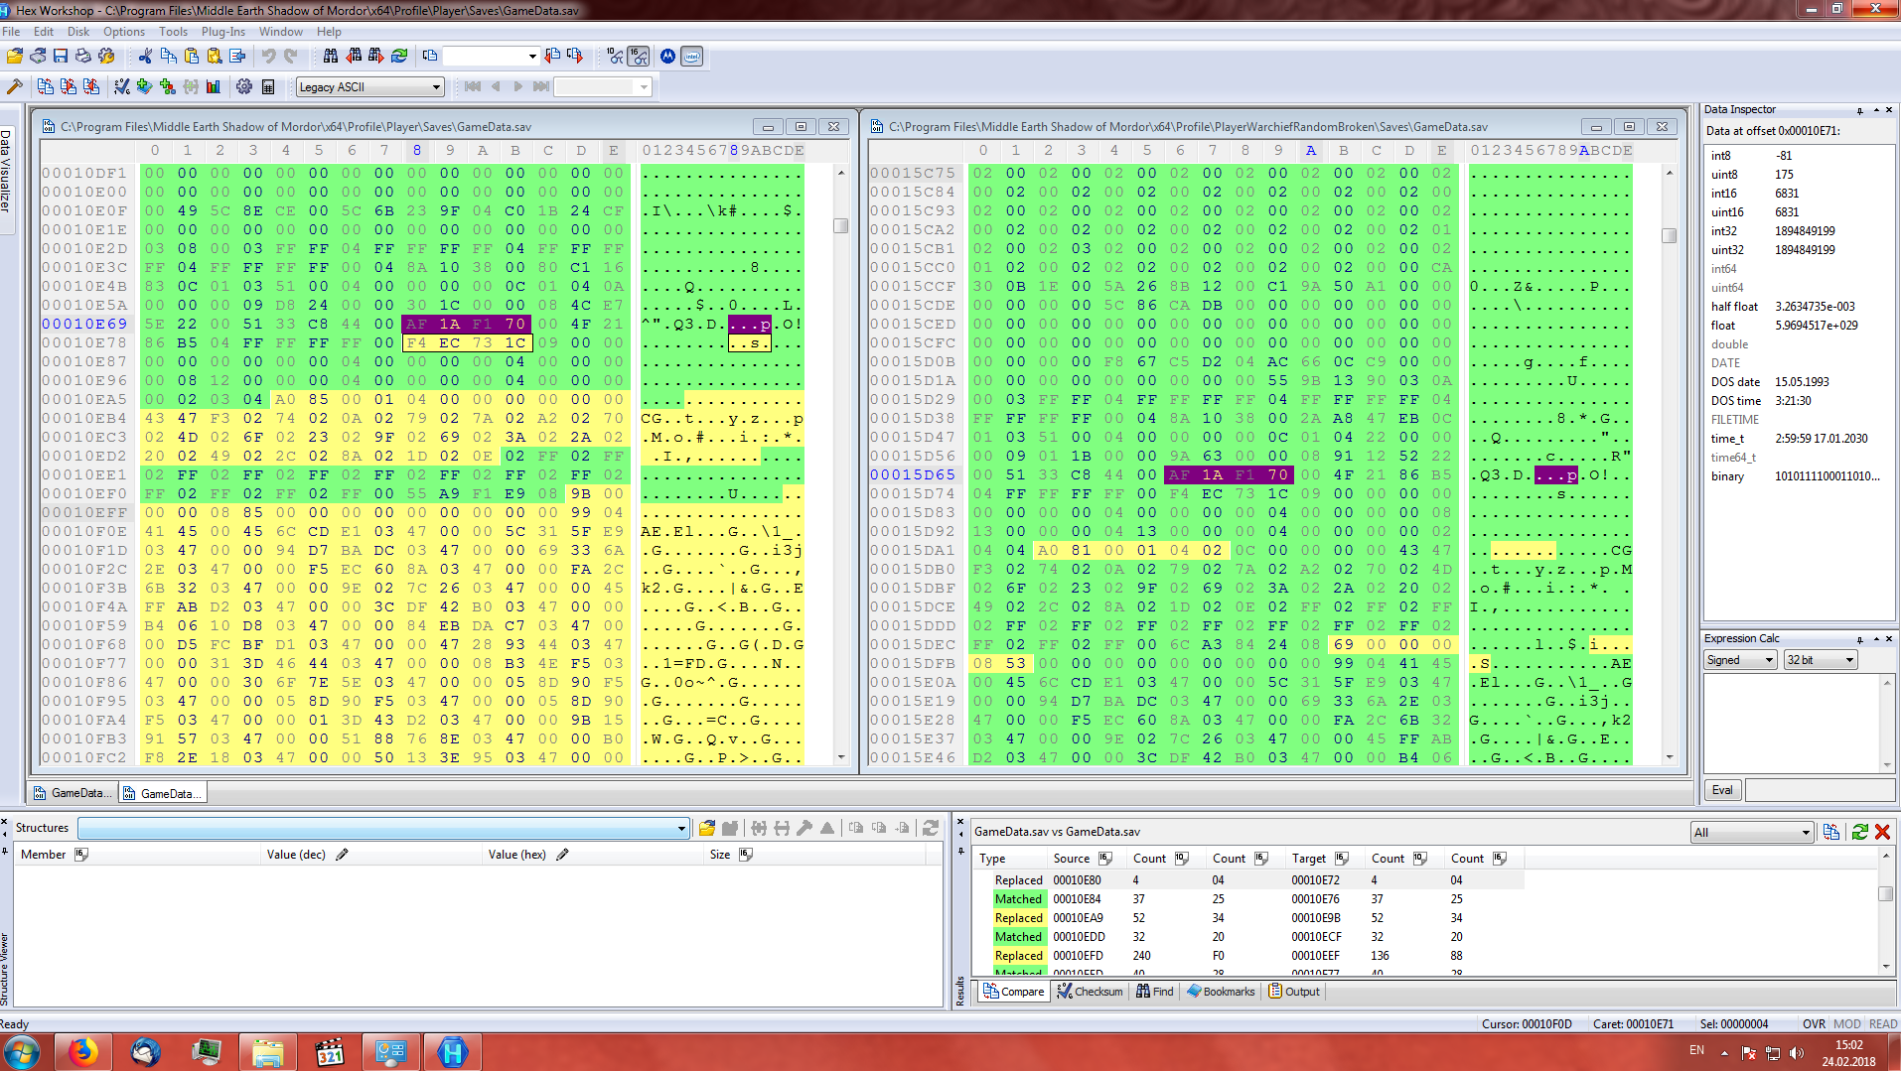The height and width of the screenshot is (1071, 1901).
Task: Open Preferences with the gear icon
Action: (244, 87)
